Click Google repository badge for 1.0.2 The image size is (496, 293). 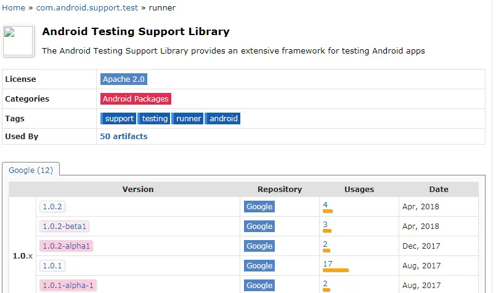pos(259,207)
